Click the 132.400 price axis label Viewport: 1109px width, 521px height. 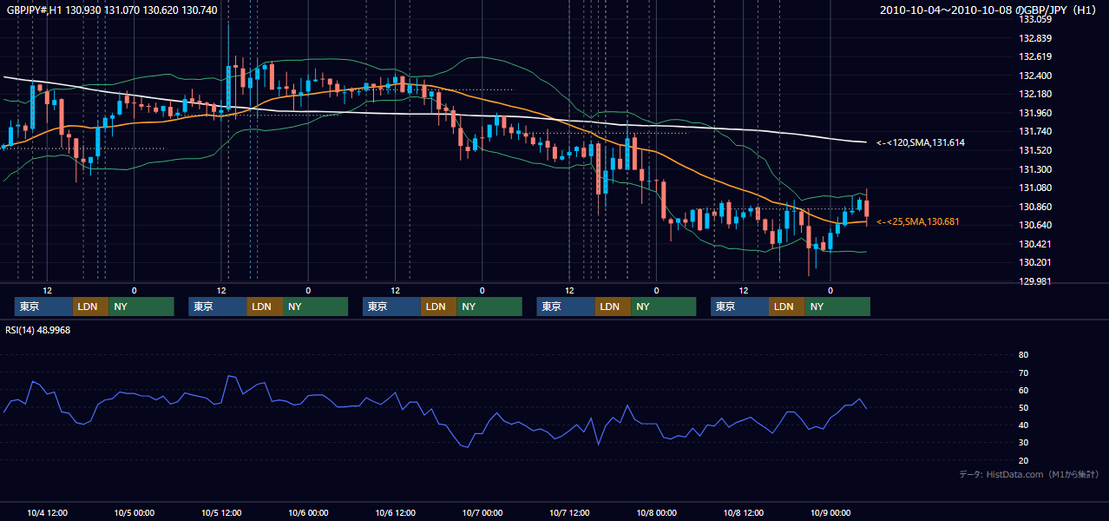point(1036,76)
